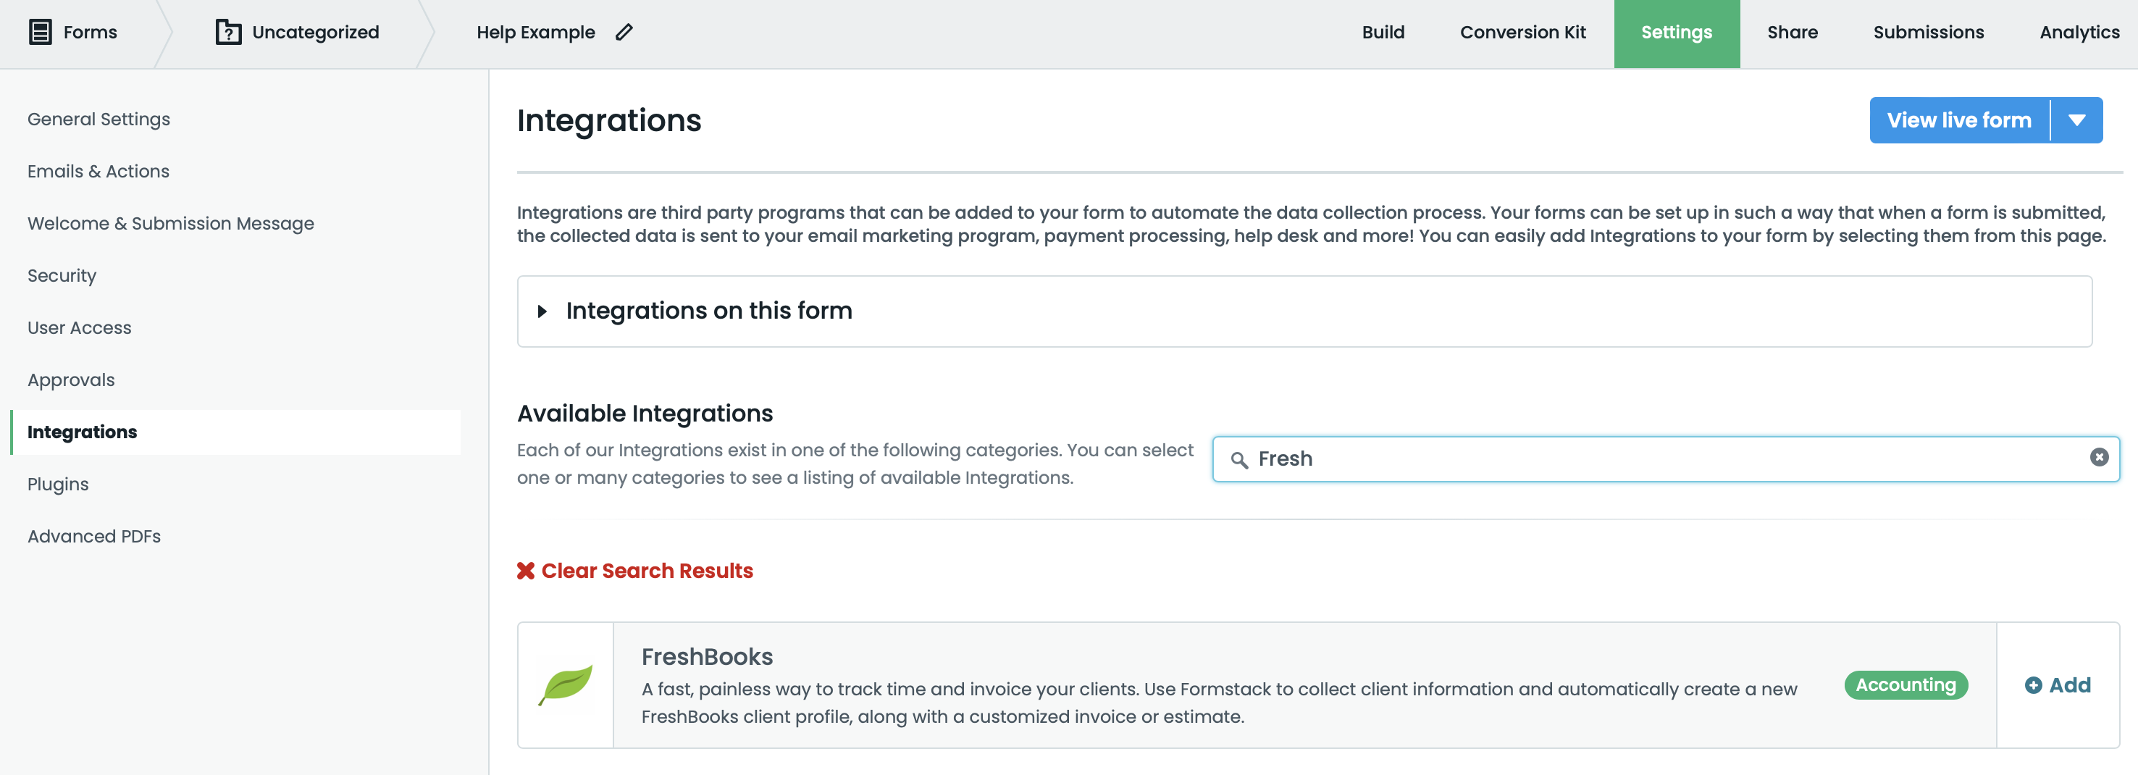Click the pencil icon to rename form
Viewport: 2138px width, 775px height.
pyautogui.click(x=624, y=33)
